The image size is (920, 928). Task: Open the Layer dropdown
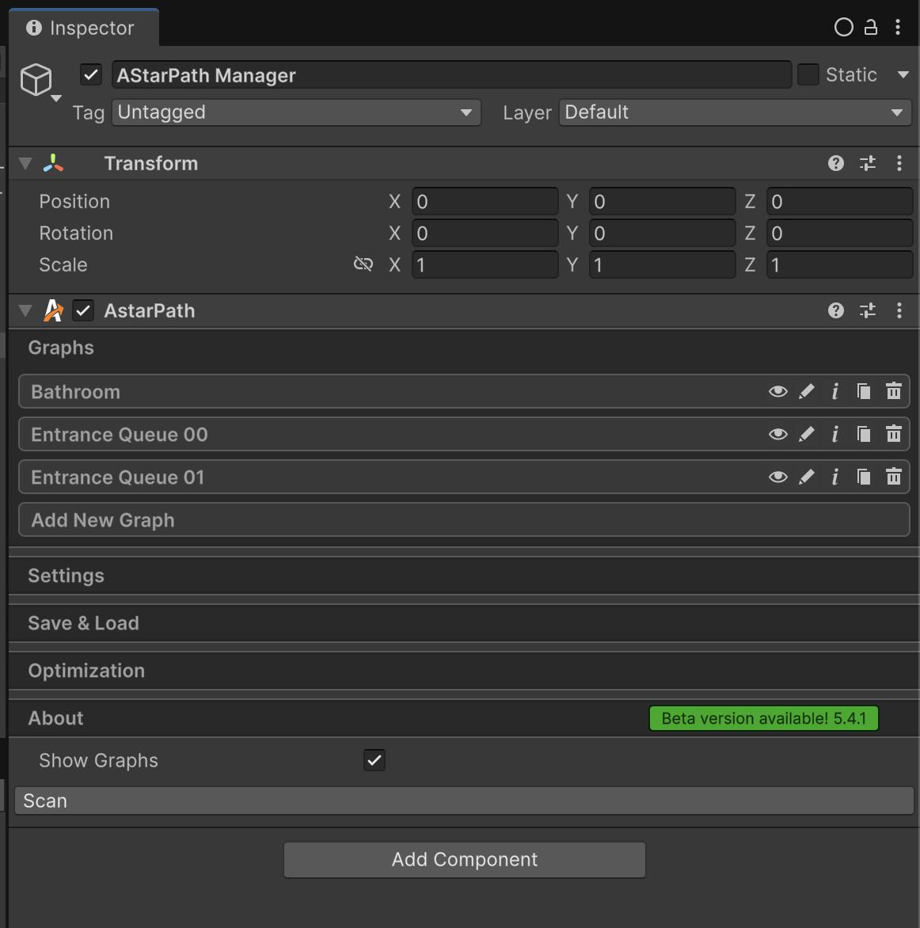tap(734, 112)
